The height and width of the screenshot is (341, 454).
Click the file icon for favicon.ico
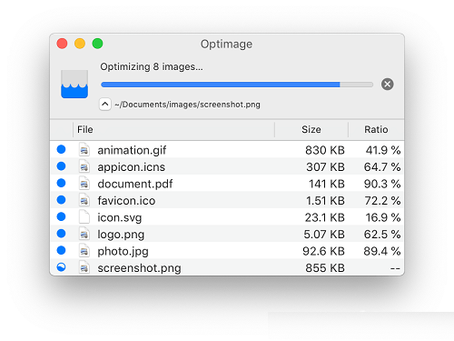coord(84,200)
